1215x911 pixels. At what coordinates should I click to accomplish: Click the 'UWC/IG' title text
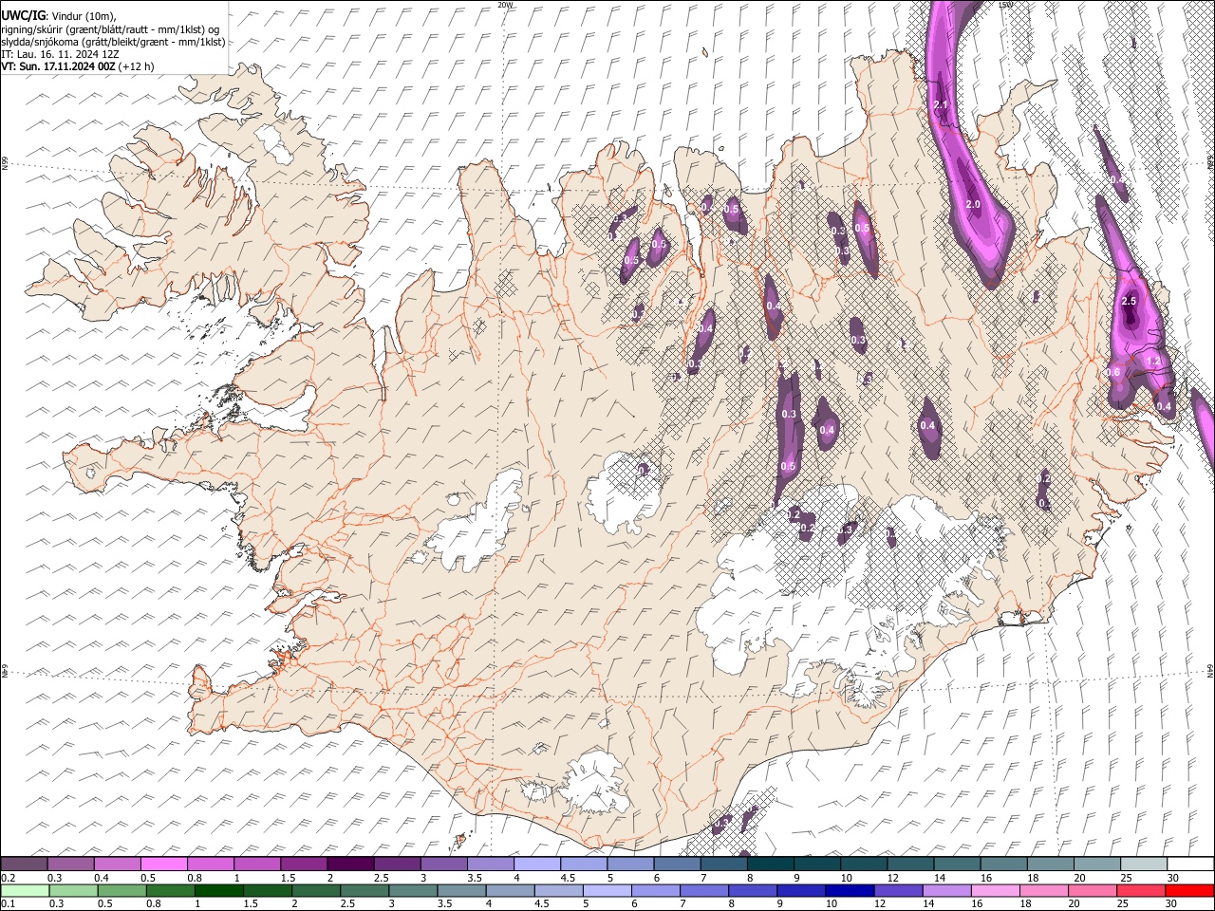tap(22, 16)
